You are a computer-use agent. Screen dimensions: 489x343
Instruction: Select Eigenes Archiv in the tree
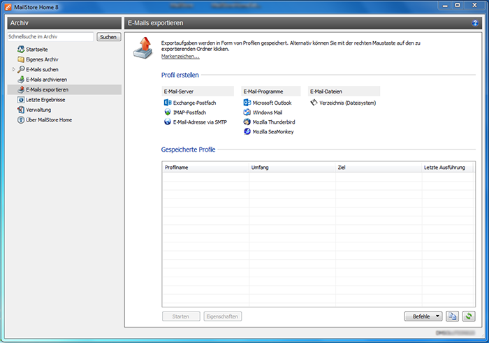point(42,59)
